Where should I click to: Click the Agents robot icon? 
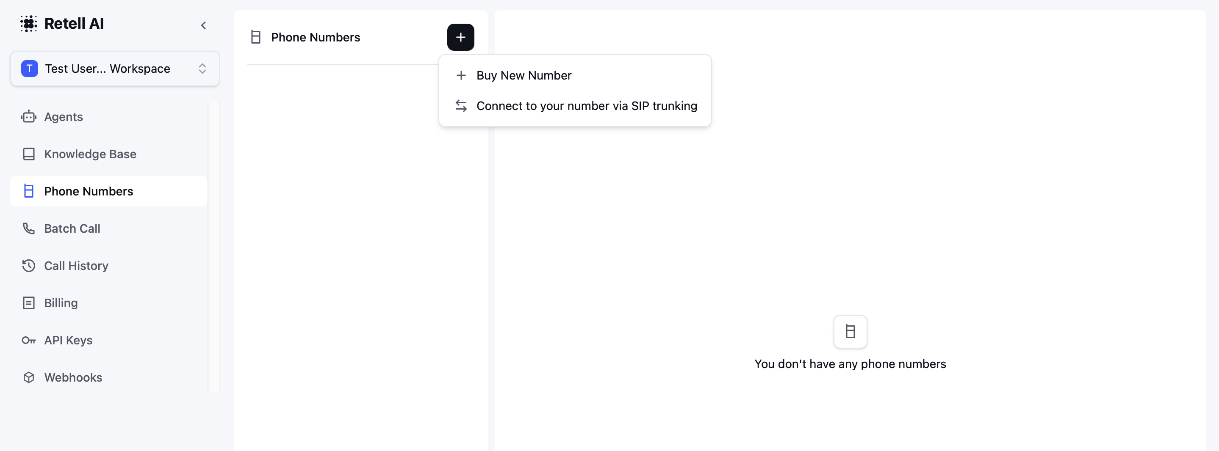pyautogui.click(x=28, y=117)
